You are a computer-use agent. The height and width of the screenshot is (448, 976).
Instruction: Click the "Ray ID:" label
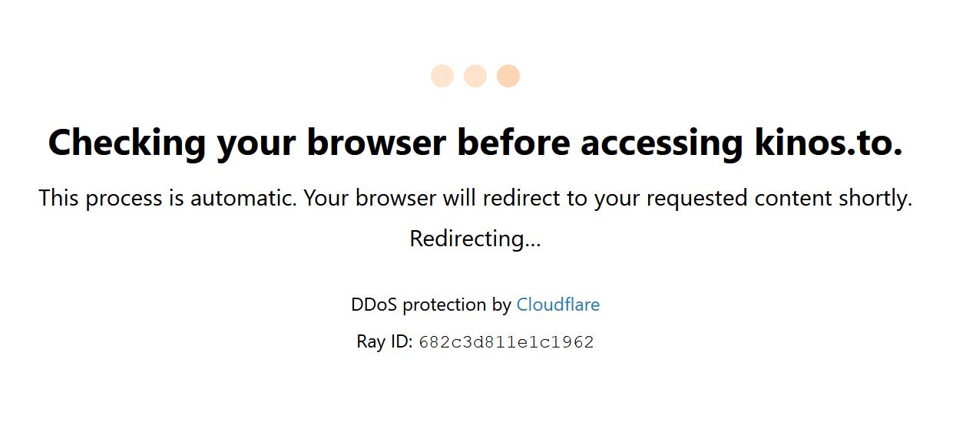click(385, 341)
